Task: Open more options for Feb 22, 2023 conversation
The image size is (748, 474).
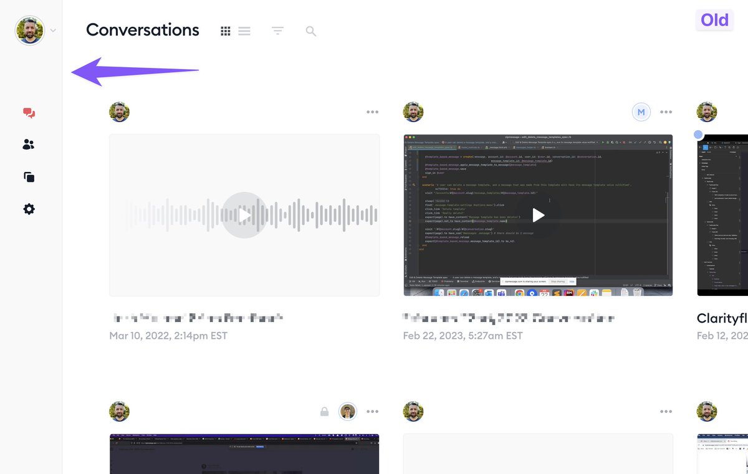Action: pos(666,112)
